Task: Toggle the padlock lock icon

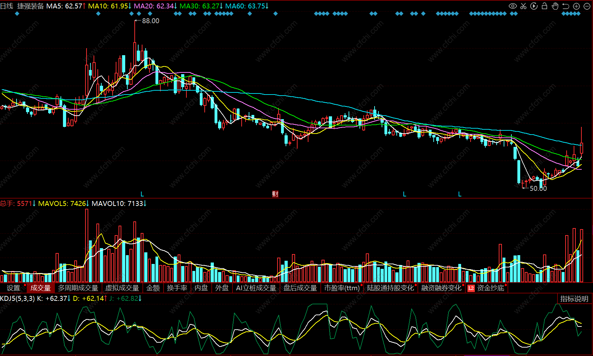Action: [544, 6]
